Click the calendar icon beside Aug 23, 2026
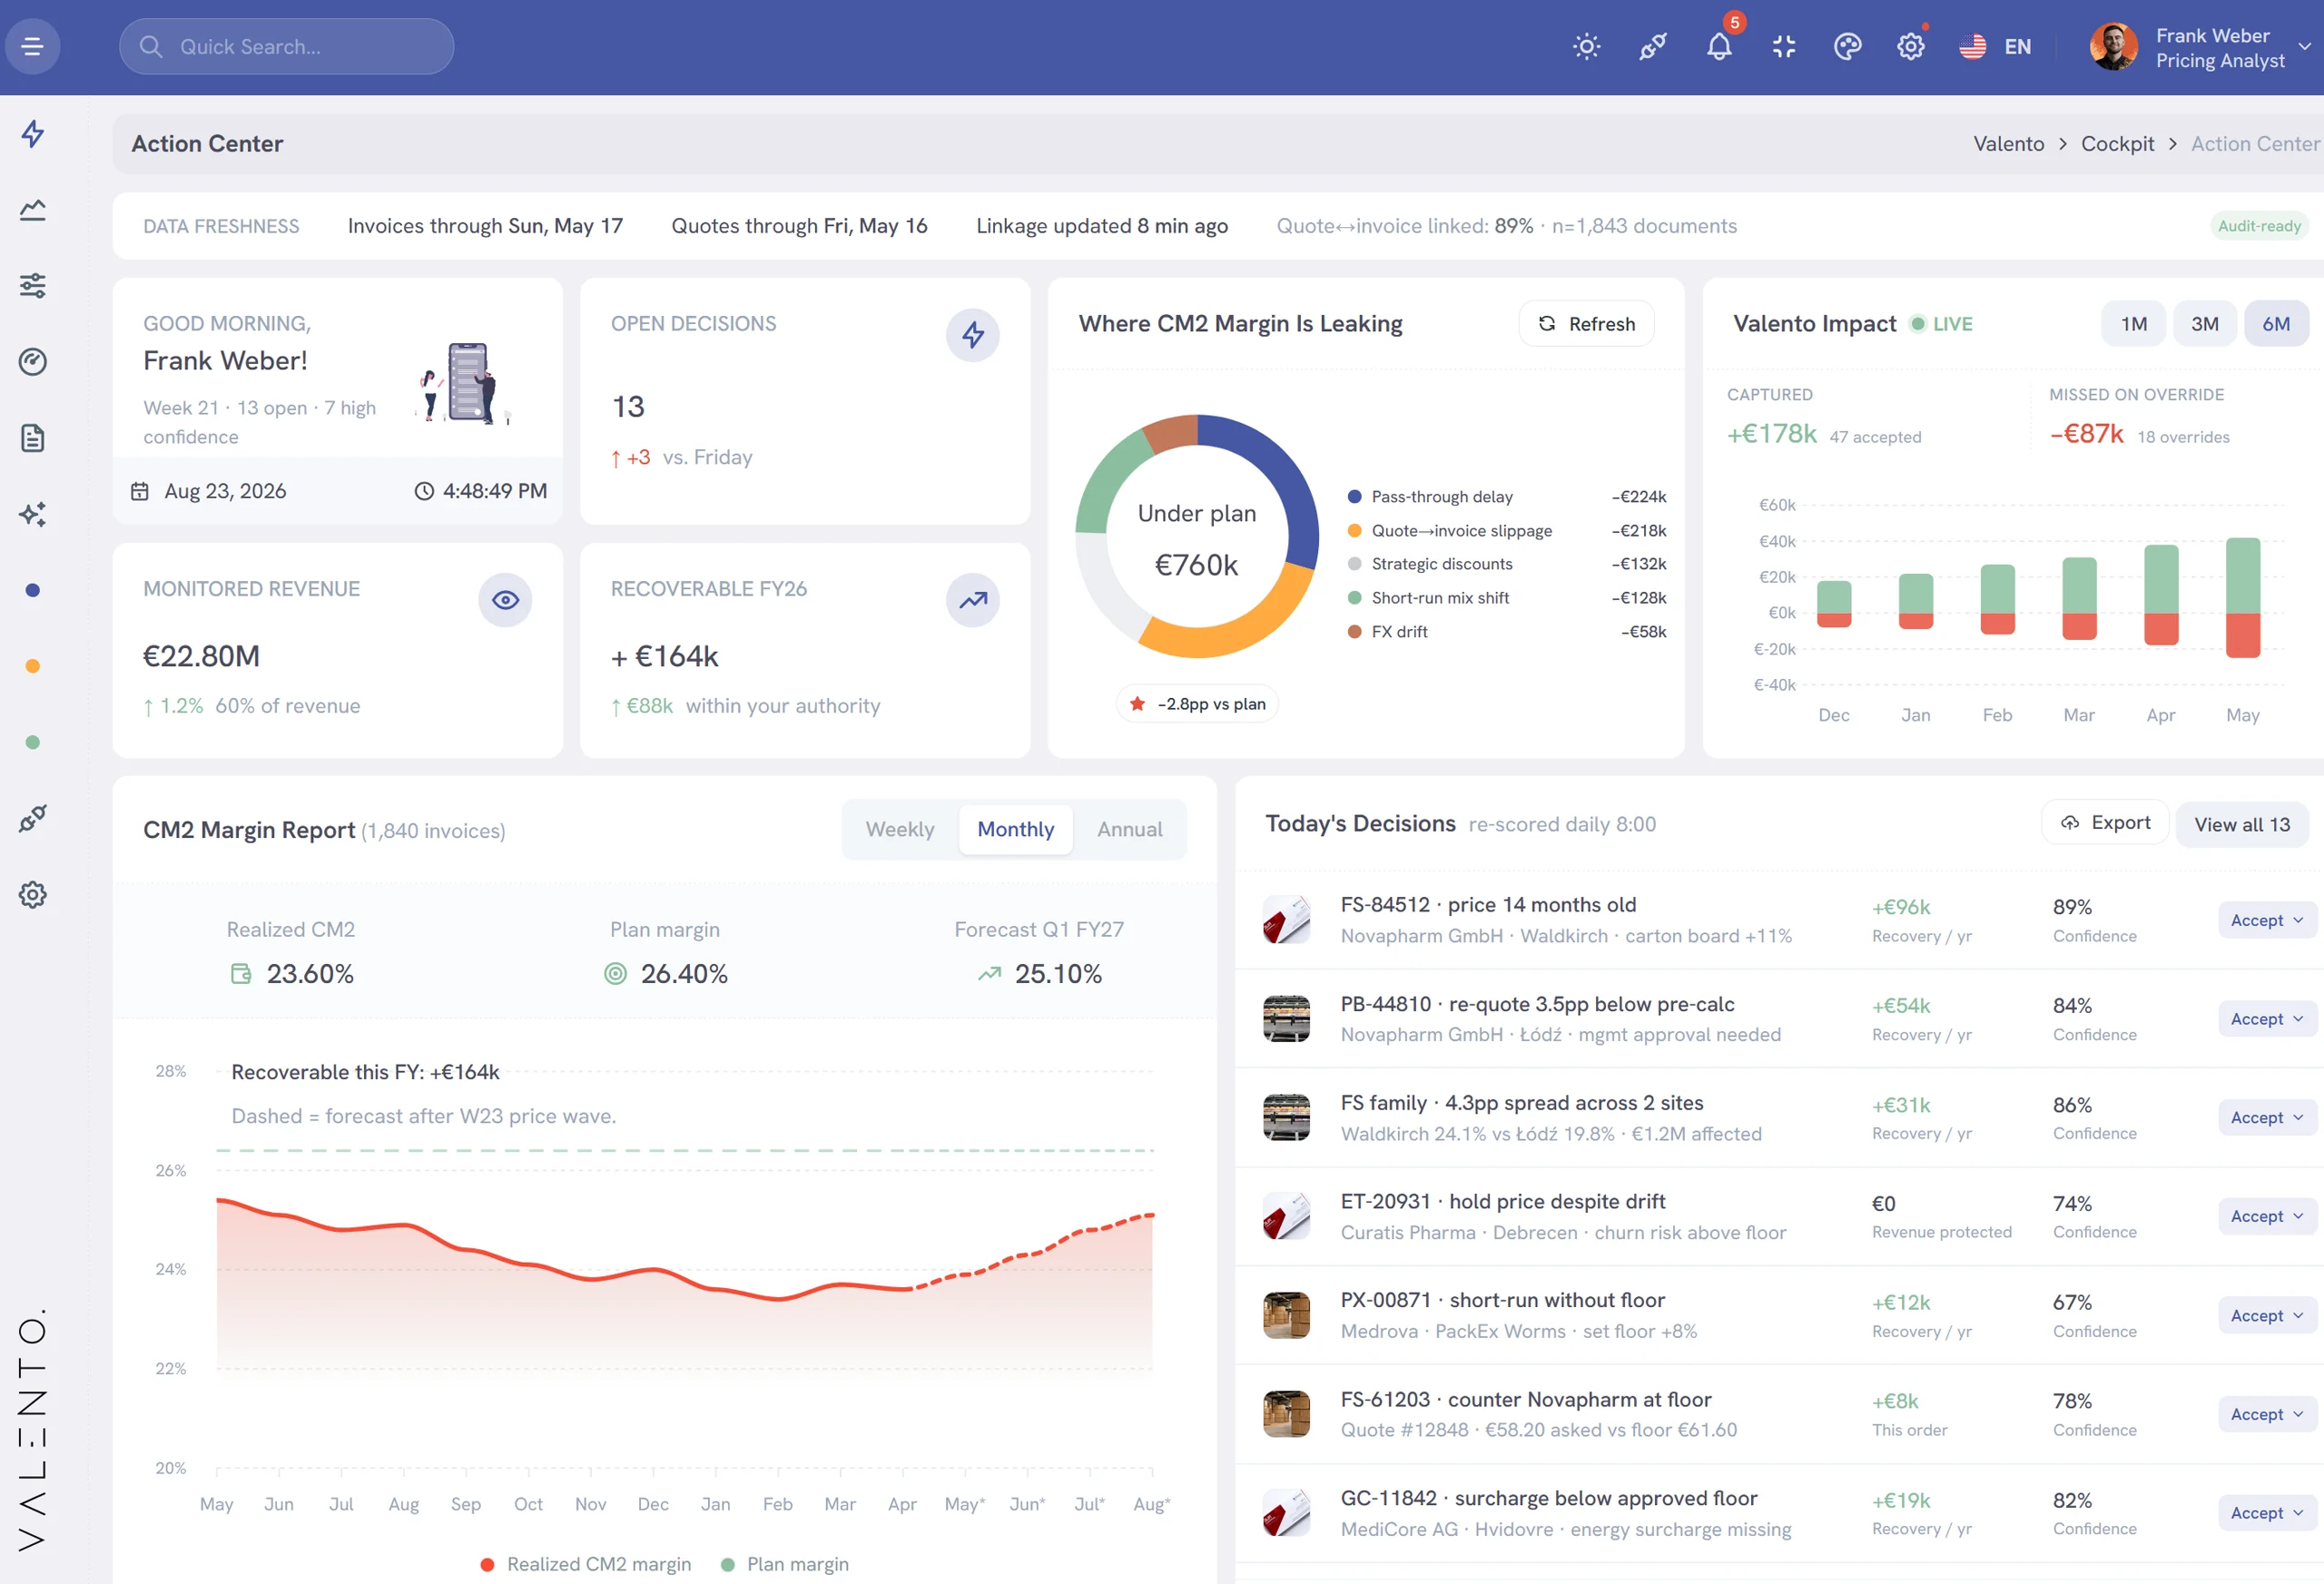This screenshot has height=1584, width=2324. pos(140,491)
